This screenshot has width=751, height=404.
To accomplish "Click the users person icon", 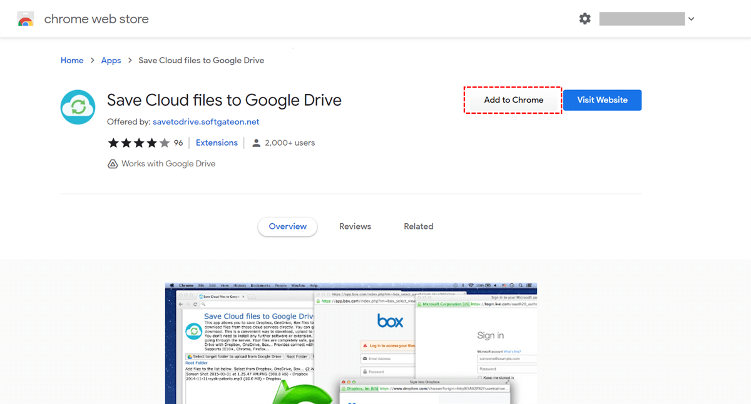I will pyautogui.click(x=256, y=143).
